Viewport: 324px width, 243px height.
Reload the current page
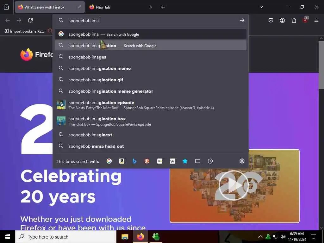30,20
